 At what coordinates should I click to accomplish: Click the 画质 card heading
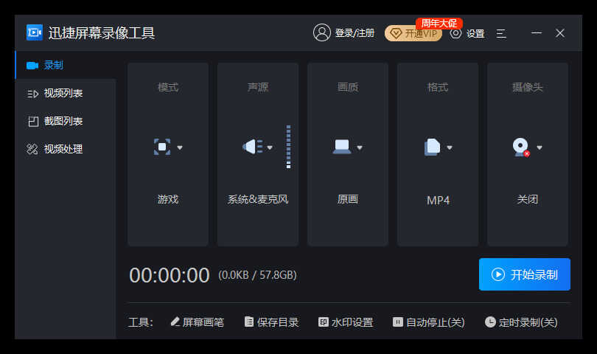pyautogui.click(x=348, y=87)
